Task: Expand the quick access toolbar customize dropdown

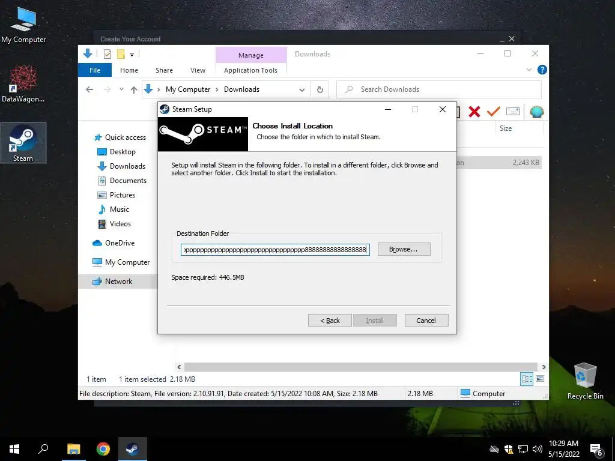Action: tap(132, 55)
